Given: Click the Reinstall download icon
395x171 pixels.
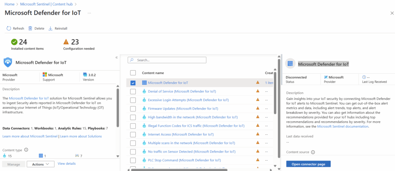Looking at the screenshot, I should coord(51,29).
